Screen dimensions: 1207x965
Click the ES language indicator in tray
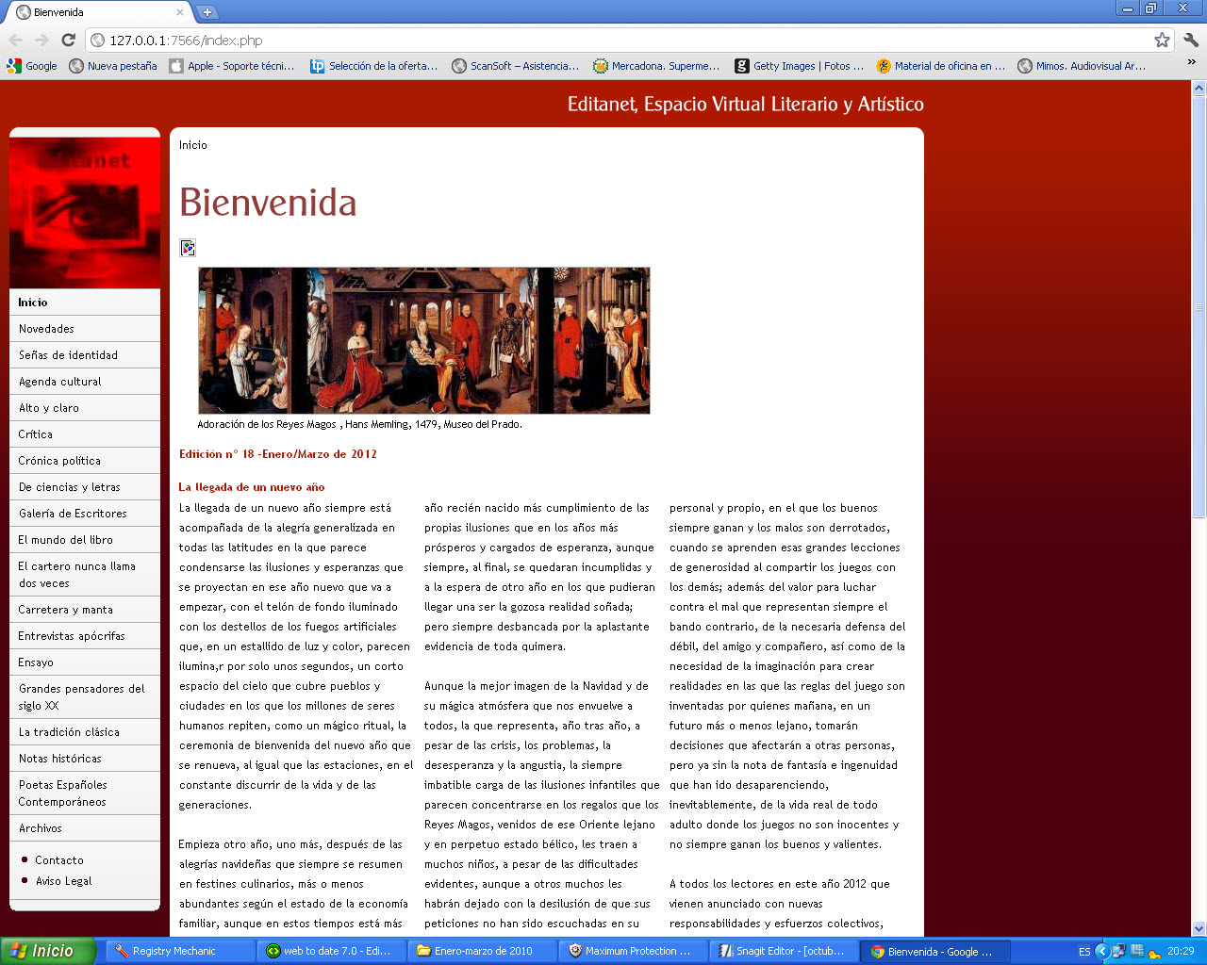(x=1084, y=952)
